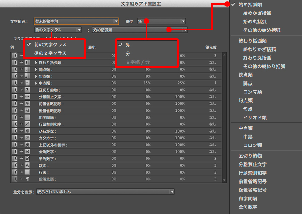Select 和字間隔 in the class menu

tap(248, 199)
